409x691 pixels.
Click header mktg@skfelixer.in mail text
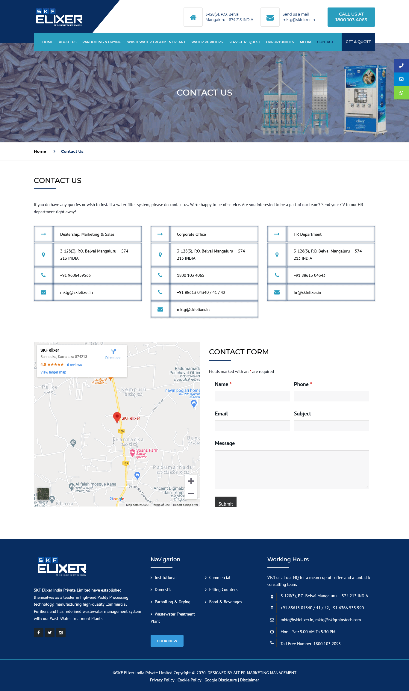pyautogui.click(x=299, y=20)
